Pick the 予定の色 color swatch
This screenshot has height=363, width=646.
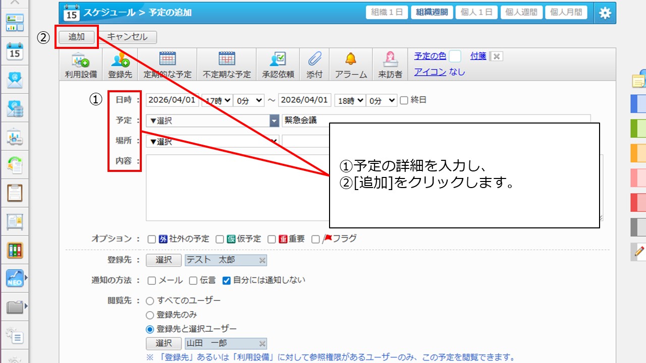(x=455, y=56)
